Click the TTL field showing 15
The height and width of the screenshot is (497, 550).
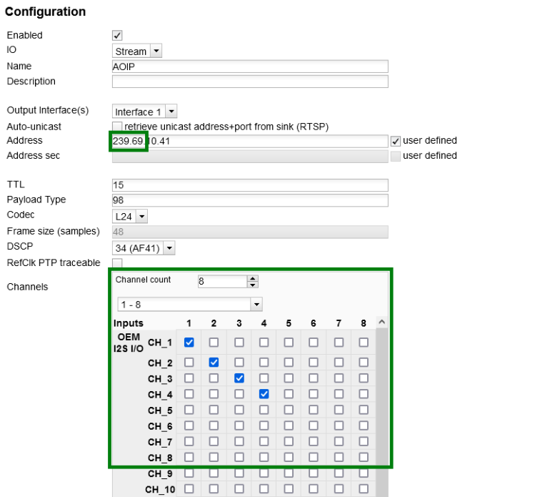pos(250,185)
